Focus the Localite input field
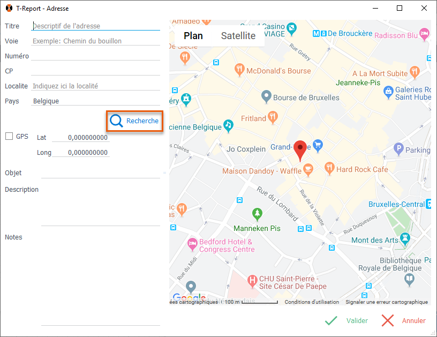Screen dimensions: 437x337 pyautogui.click(x=95, y=86)
